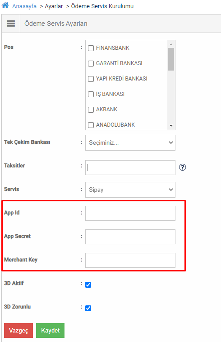Viewport: 221px width, 342px height.
Task: Check the AKBANK option
Action: [x=91, y=109]
